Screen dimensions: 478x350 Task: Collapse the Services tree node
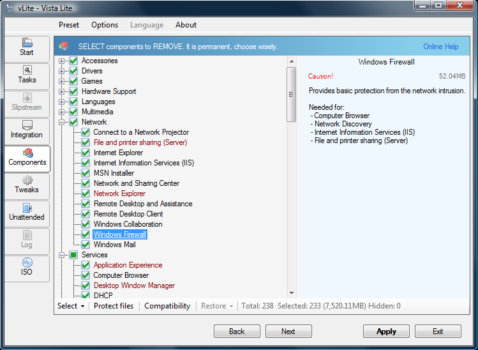coord(61,255)
